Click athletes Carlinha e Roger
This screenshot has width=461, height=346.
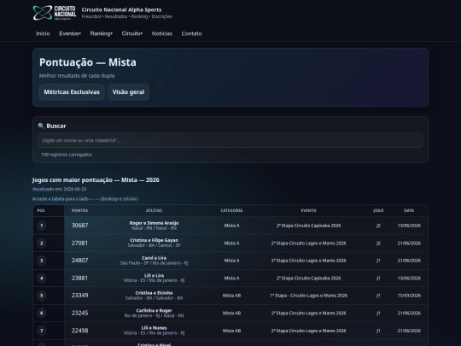[154, 311]
